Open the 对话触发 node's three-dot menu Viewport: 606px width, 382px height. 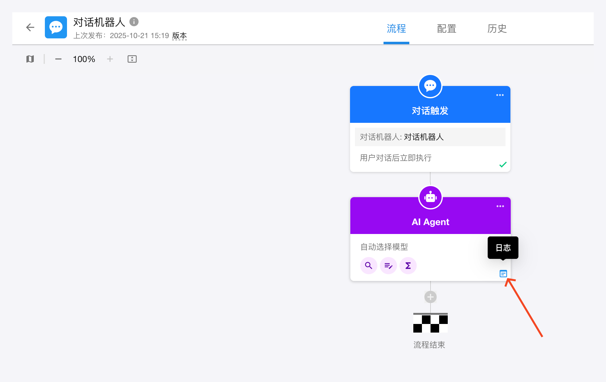pos(500,95)
